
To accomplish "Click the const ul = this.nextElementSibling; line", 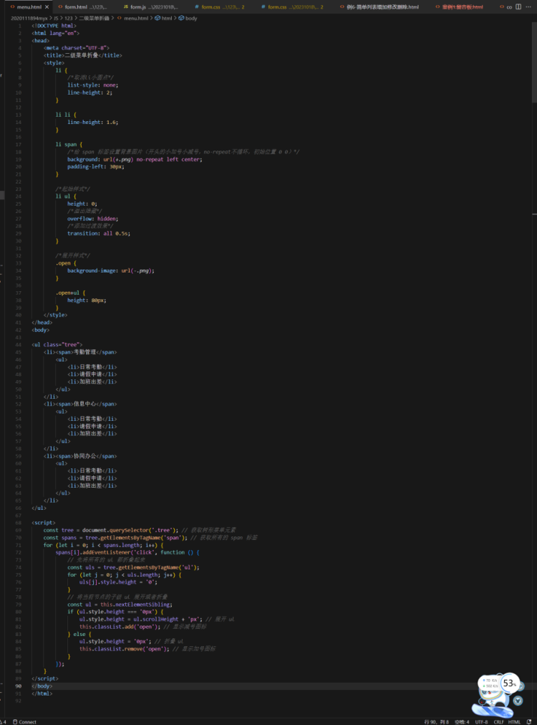I will pos(120,605).
